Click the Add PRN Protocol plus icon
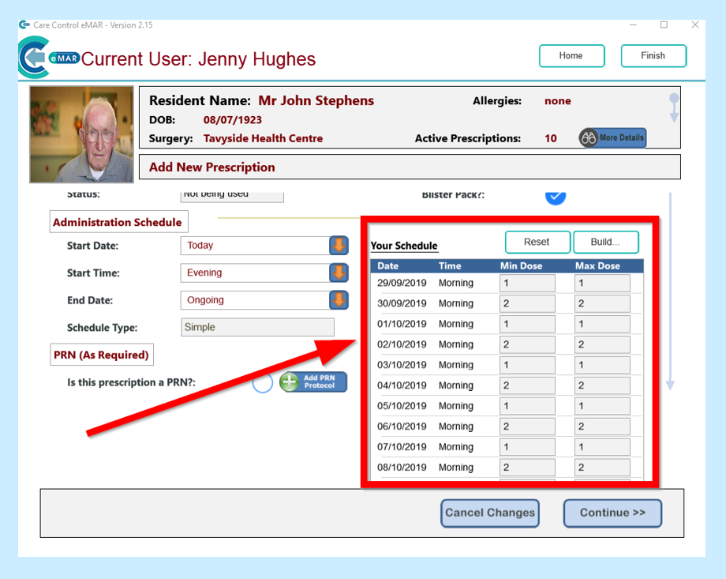The width and height of the screenshot is (726, 579). click(x=290, y=382)
